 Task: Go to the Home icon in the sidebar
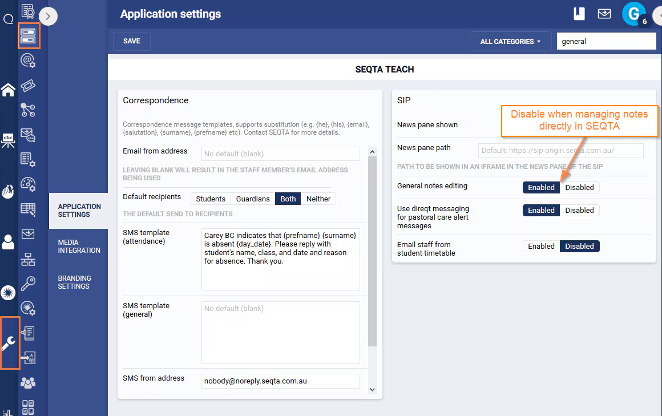pos(8,90)
